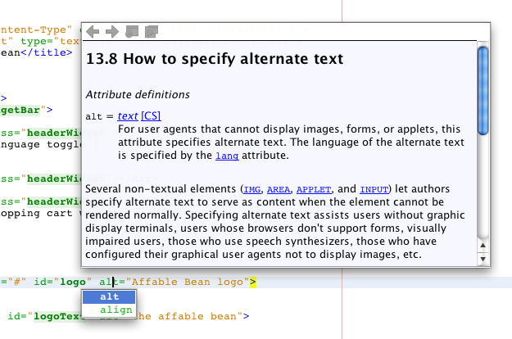The width and height of the screenshot is (512, 339).
Task: Click the scrollbar down arrow in popup
Action: pos(483,260)
